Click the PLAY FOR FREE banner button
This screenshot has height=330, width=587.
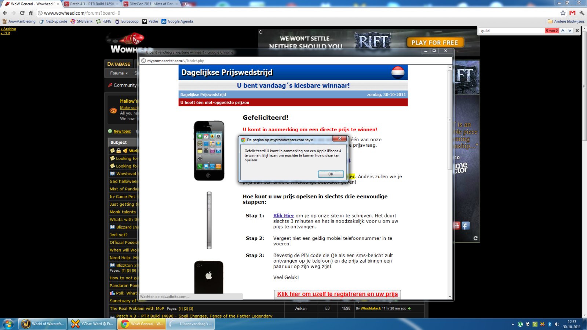coord(435,43)
